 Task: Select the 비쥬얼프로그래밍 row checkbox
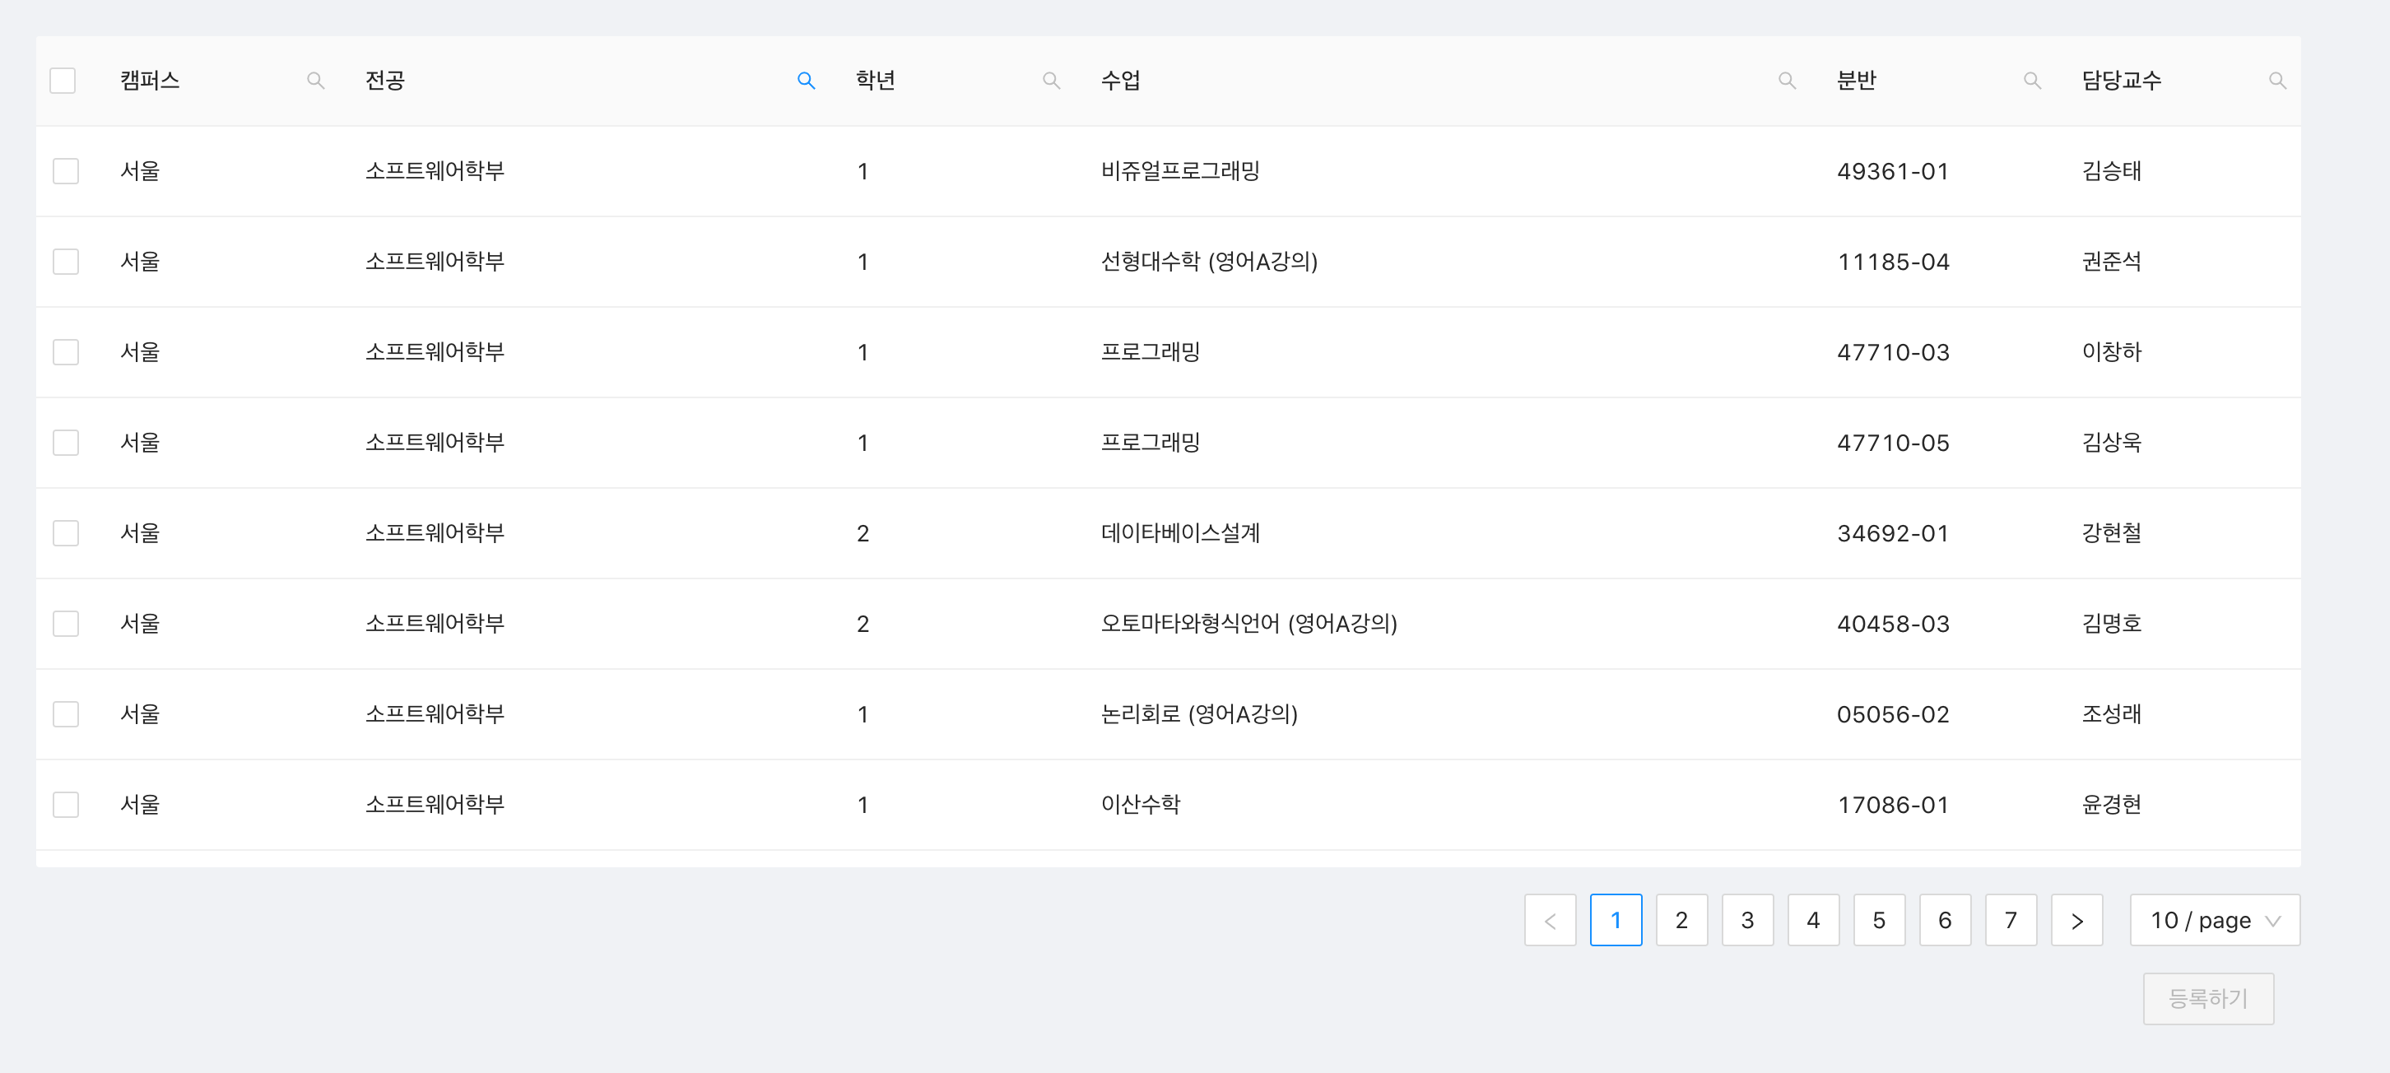point(66,170)
